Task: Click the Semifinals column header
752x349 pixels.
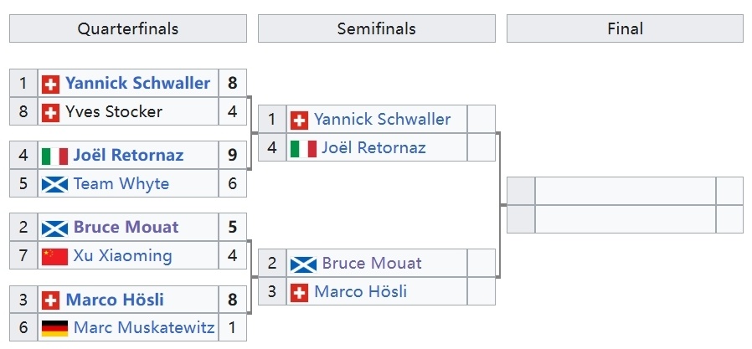Action: 377,28
